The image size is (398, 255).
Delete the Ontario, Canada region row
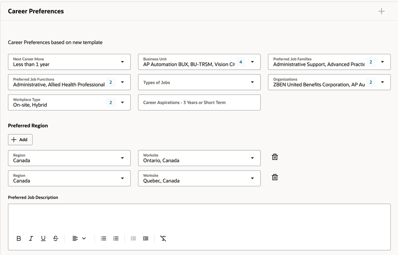(275, 157)
